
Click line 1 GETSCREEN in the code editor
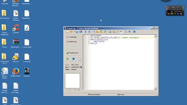(96, 36)
